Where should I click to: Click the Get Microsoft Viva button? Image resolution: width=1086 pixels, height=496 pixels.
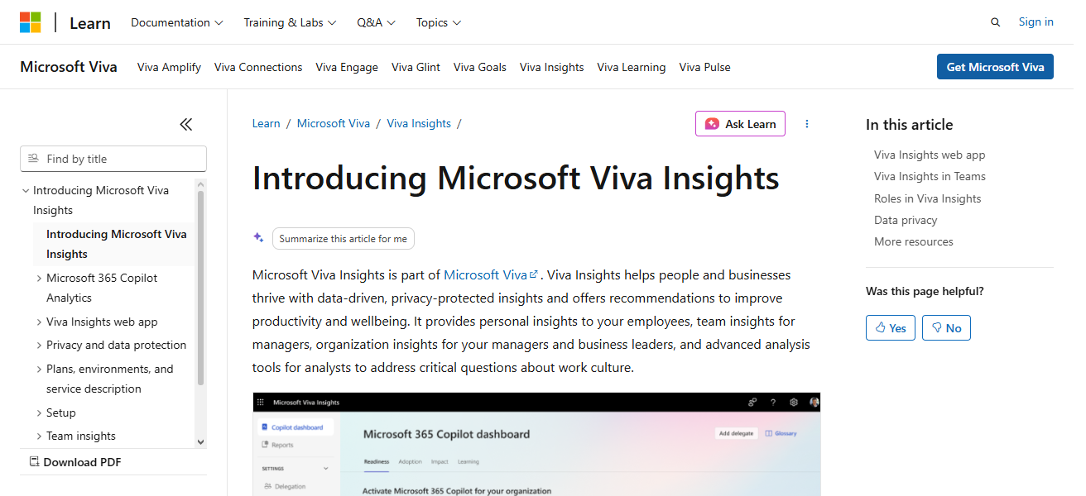(x=995, y=66)
